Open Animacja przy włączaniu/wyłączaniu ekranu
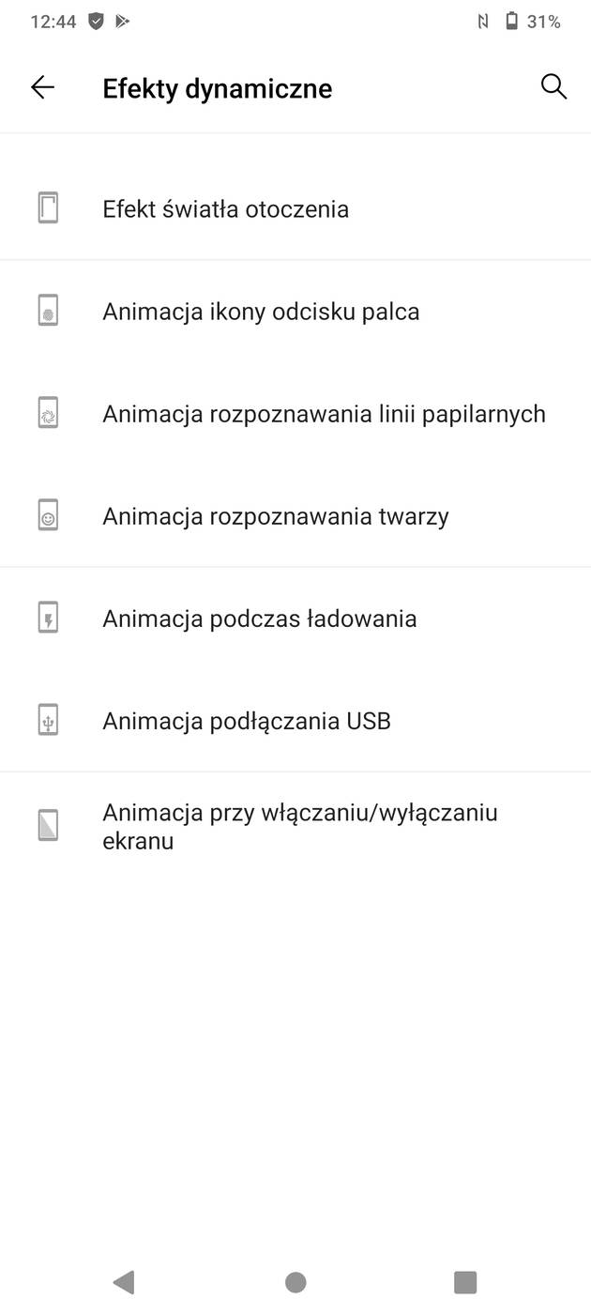 (299, 826)
